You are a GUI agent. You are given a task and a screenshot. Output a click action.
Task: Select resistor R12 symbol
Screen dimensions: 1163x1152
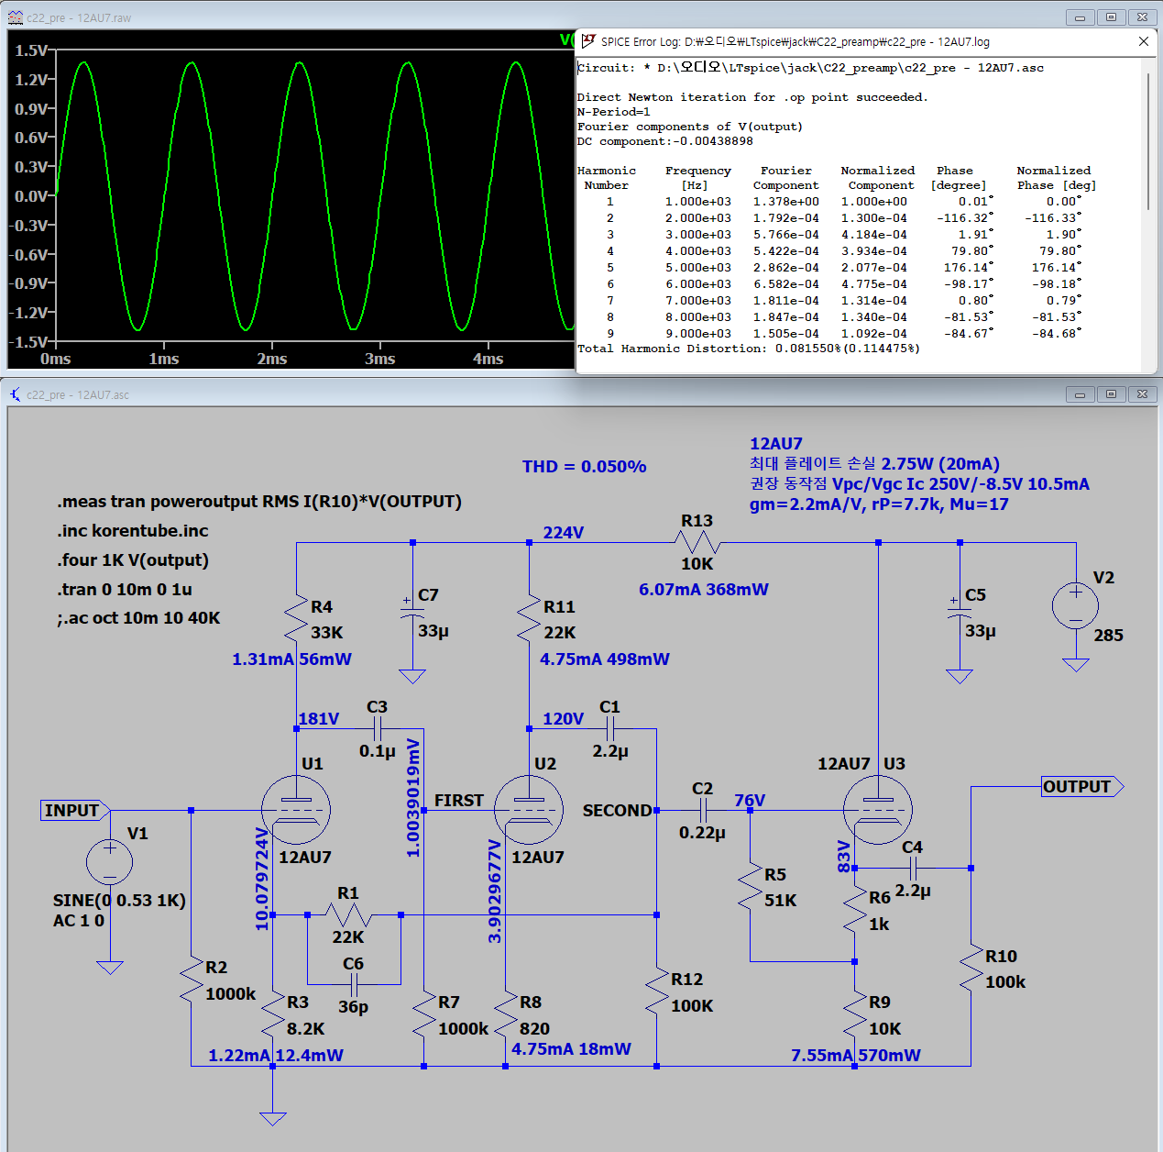tap(657, 991)
